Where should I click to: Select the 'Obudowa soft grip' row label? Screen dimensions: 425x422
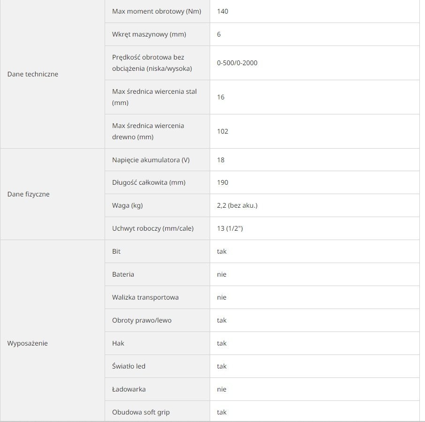[141, 412]
